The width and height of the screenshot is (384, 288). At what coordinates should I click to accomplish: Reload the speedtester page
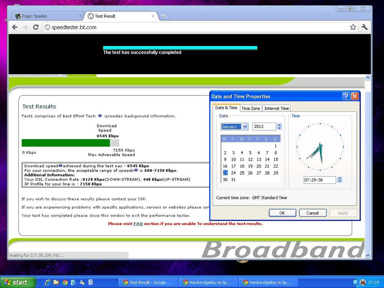(x=36, y=27)
